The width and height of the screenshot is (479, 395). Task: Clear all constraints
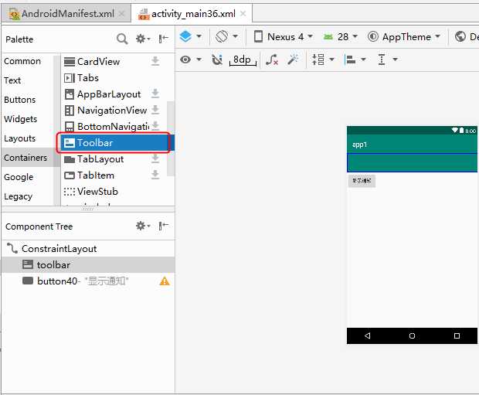pos(272,60)
